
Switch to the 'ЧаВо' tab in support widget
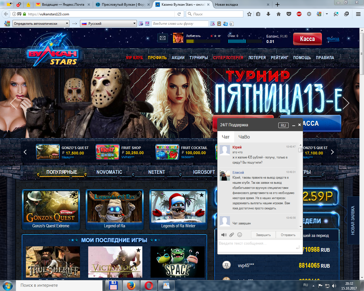pyautogui.click(x=244, y=137)
